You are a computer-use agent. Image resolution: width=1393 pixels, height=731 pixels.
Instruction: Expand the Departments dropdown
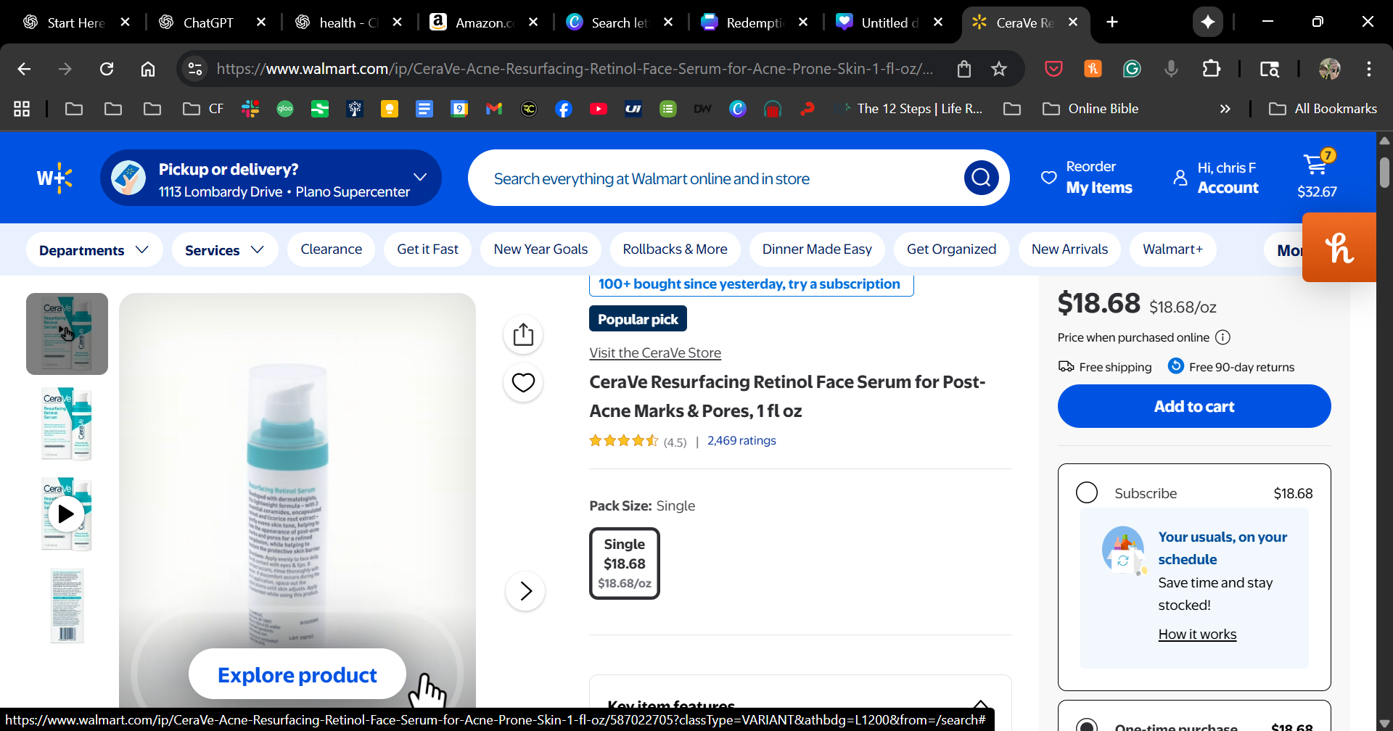click(94, 249)
